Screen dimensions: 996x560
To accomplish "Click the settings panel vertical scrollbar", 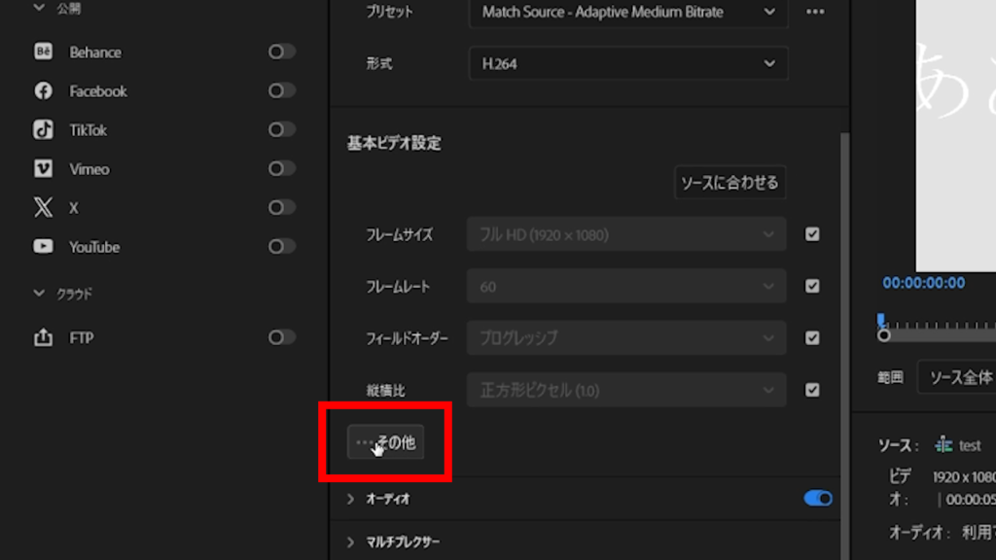I will [x=845, y=346].
